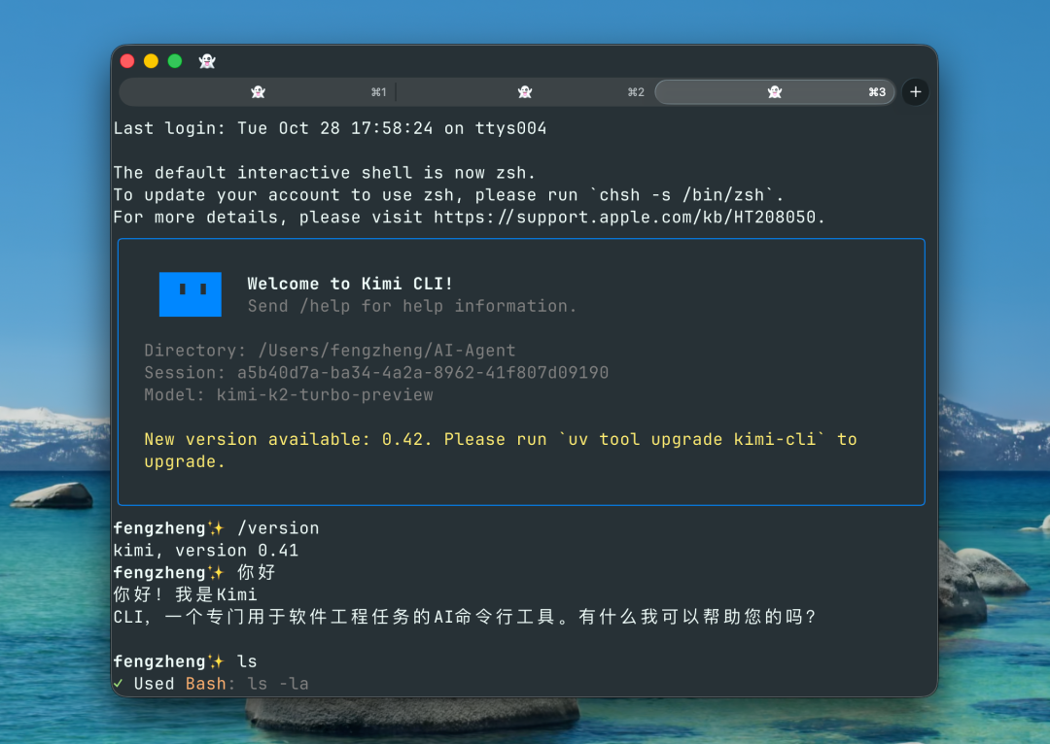Minimize the window with yellow button

click(x=152, y=61)
